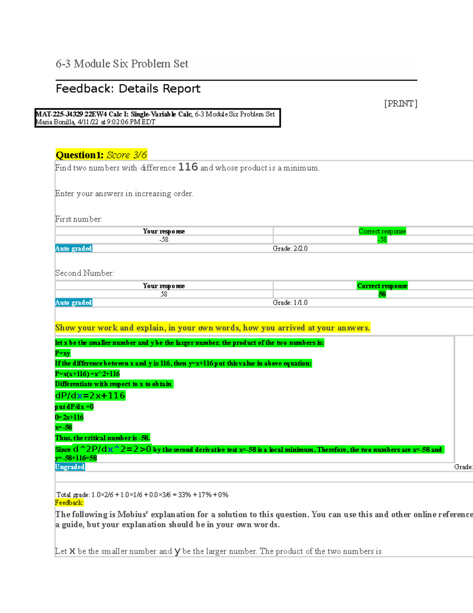Click the 'First number:' label

tap(78, 219)
